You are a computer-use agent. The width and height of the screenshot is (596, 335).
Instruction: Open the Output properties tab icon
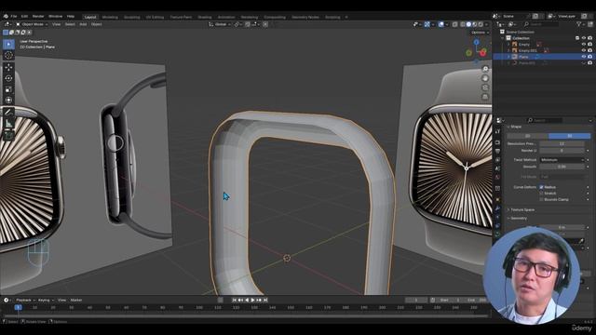click(497, 151)
